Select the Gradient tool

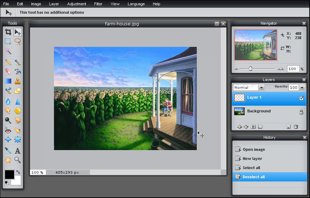(x=8, y=81)
